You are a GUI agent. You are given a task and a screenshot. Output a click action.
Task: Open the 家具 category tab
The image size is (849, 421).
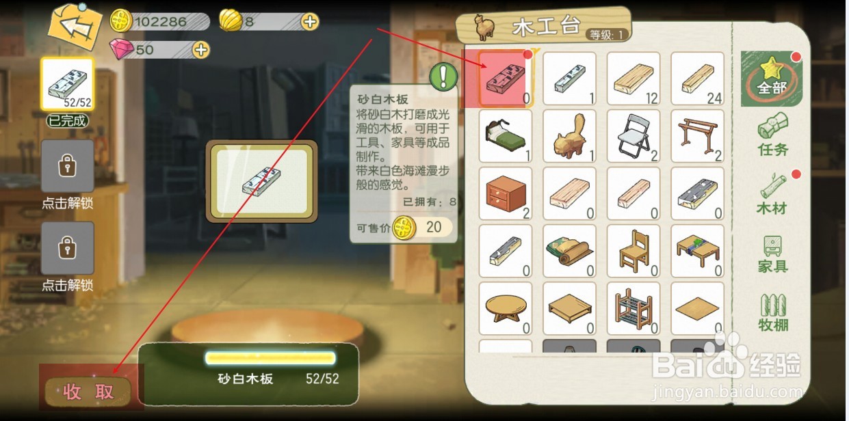point(773,254)
